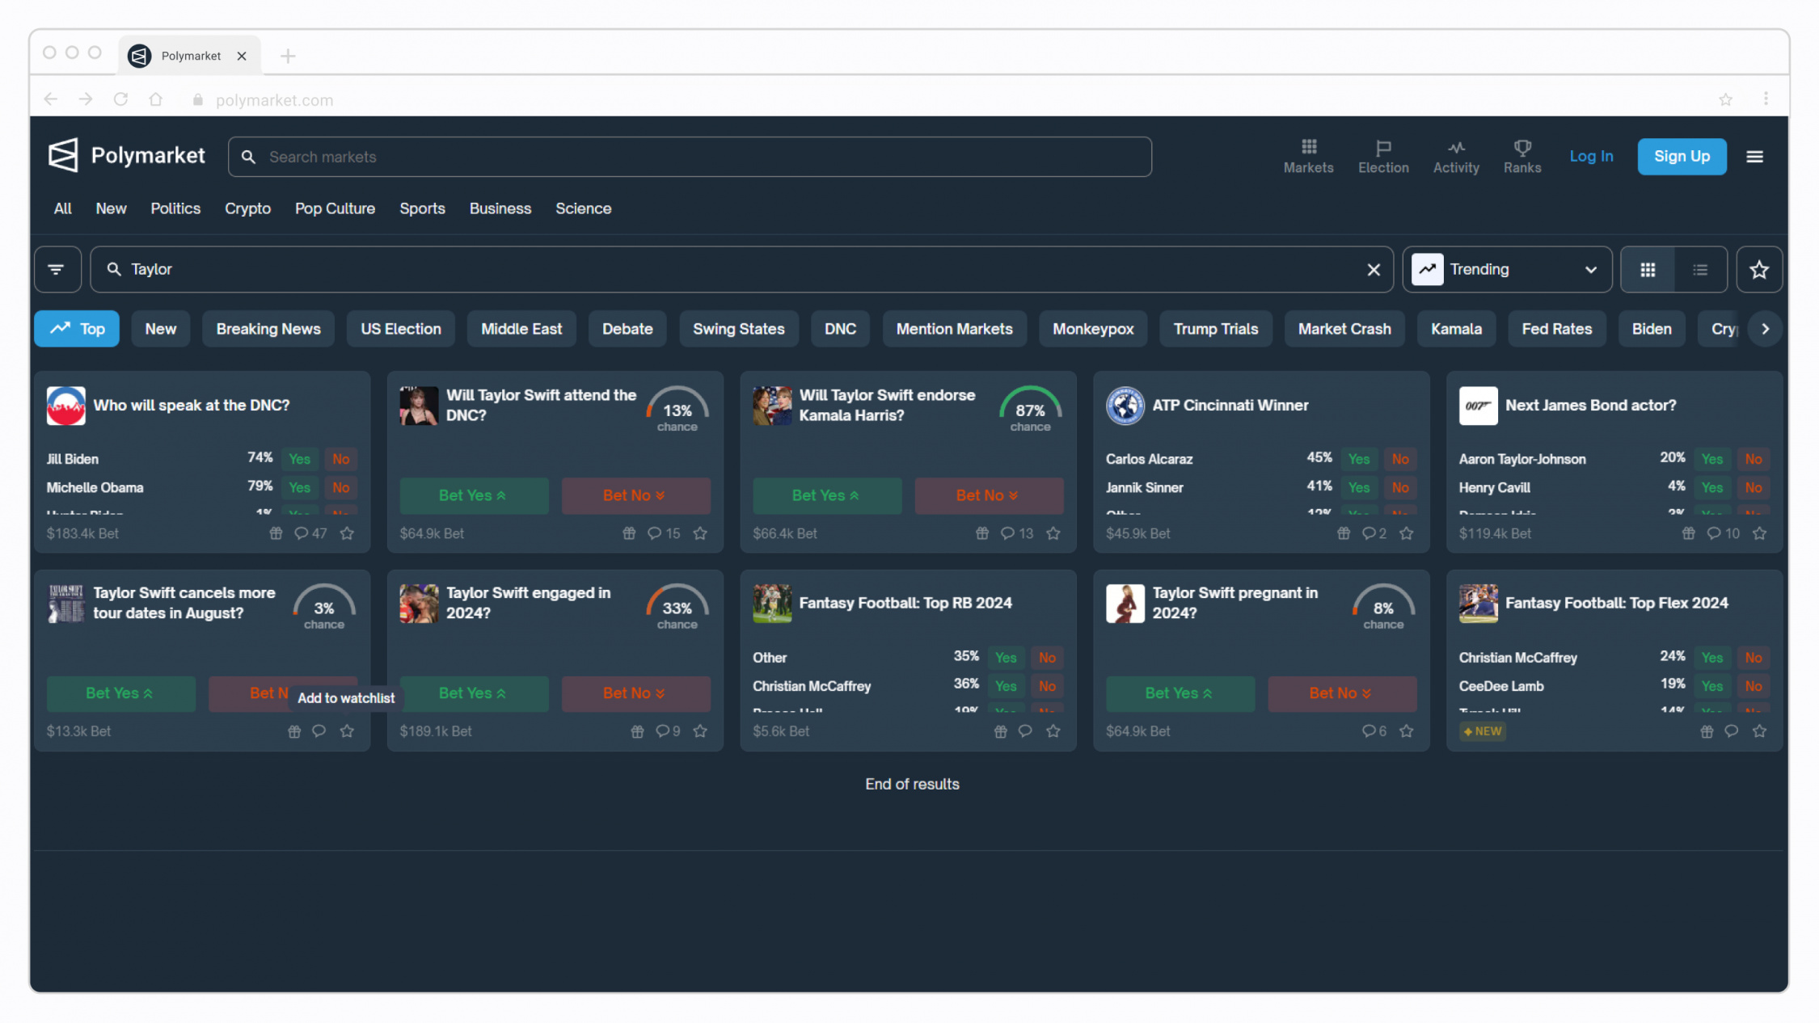Open the Politics category

tap(175, 208)
